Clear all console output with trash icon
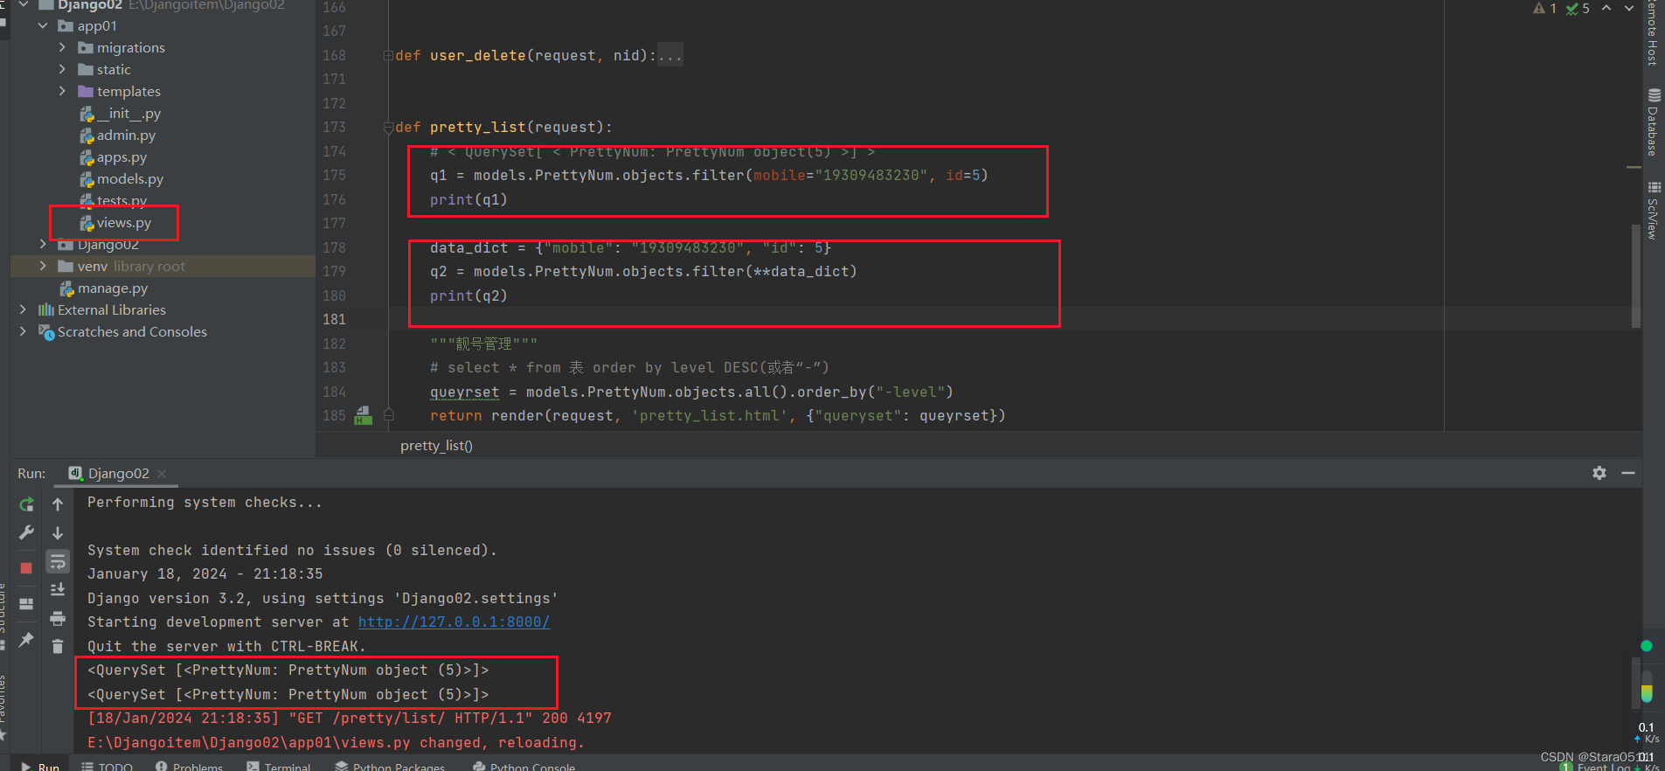 (58, 647)
